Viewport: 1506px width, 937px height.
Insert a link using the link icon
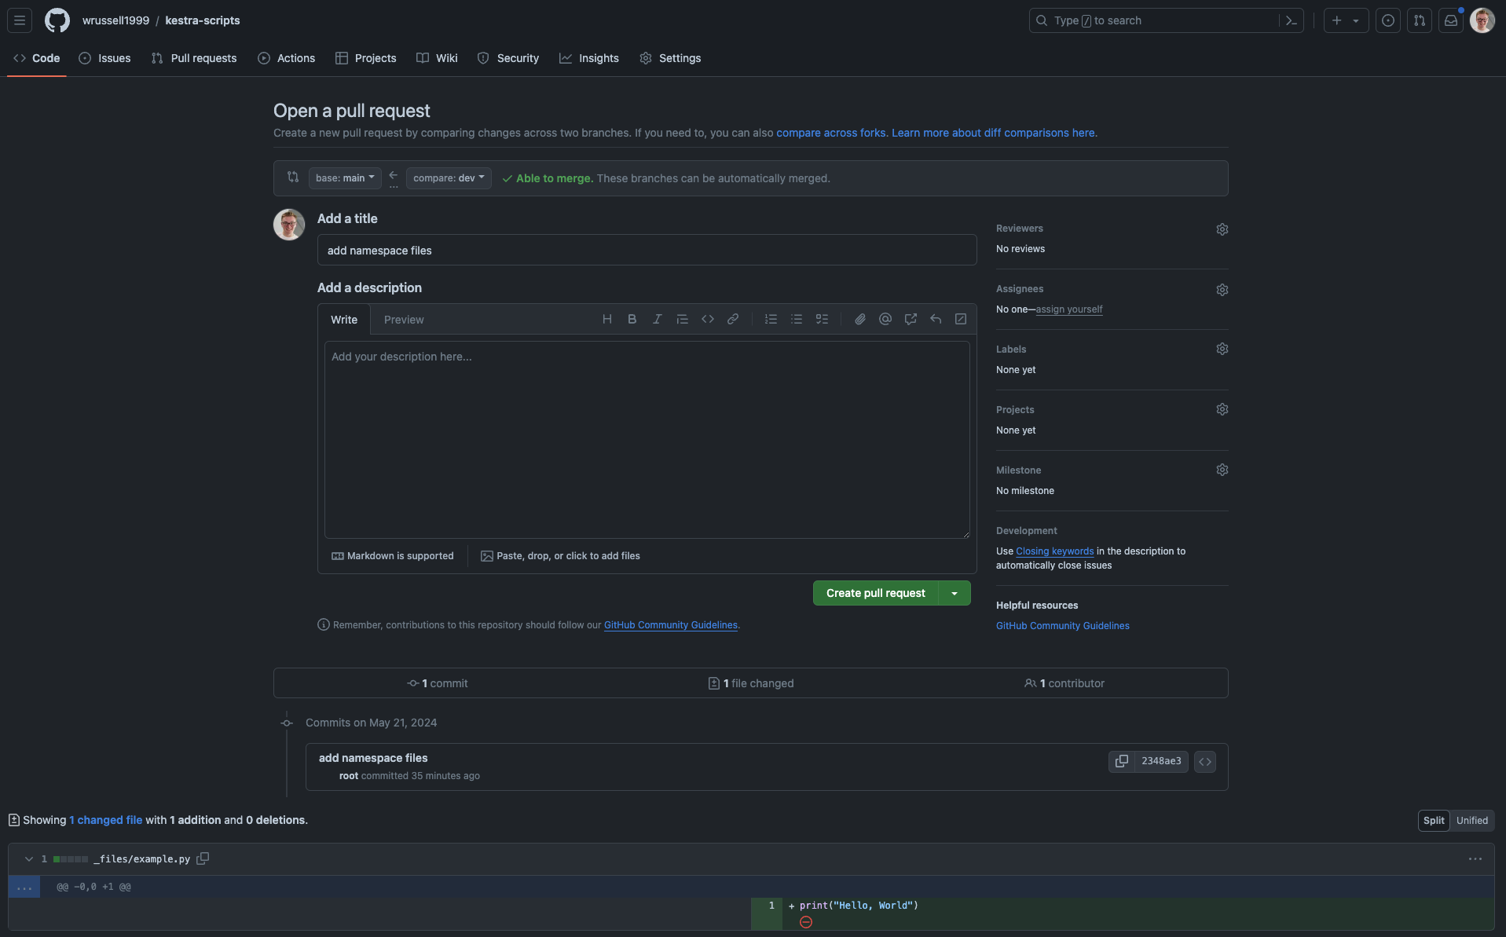pos(732,319)
